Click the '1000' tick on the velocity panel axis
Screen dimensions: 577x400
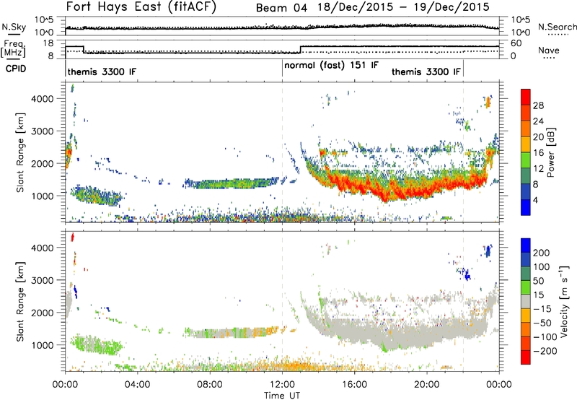pyautogui.click(x=42, y=345)
